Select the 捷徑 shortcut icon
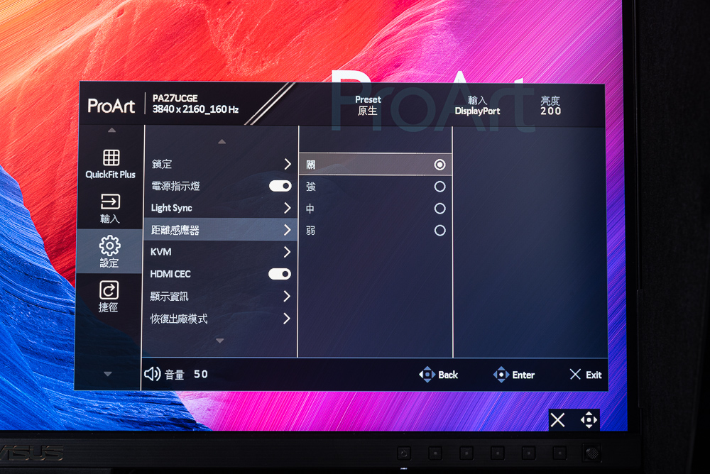Image resolution: width=710 pixels, height=474 pixels. tap(109, 290)
